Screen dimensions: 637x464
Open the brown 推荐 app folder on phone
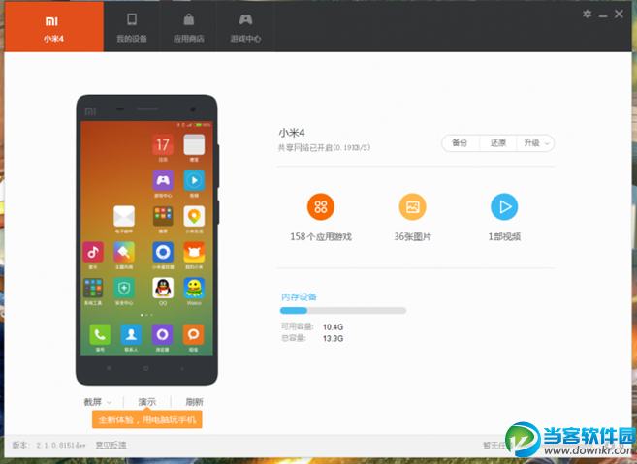163,216
